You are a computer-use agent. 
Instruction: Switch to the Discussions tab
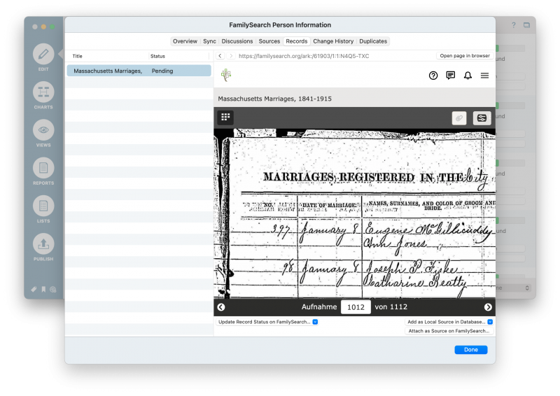(237, 41)
